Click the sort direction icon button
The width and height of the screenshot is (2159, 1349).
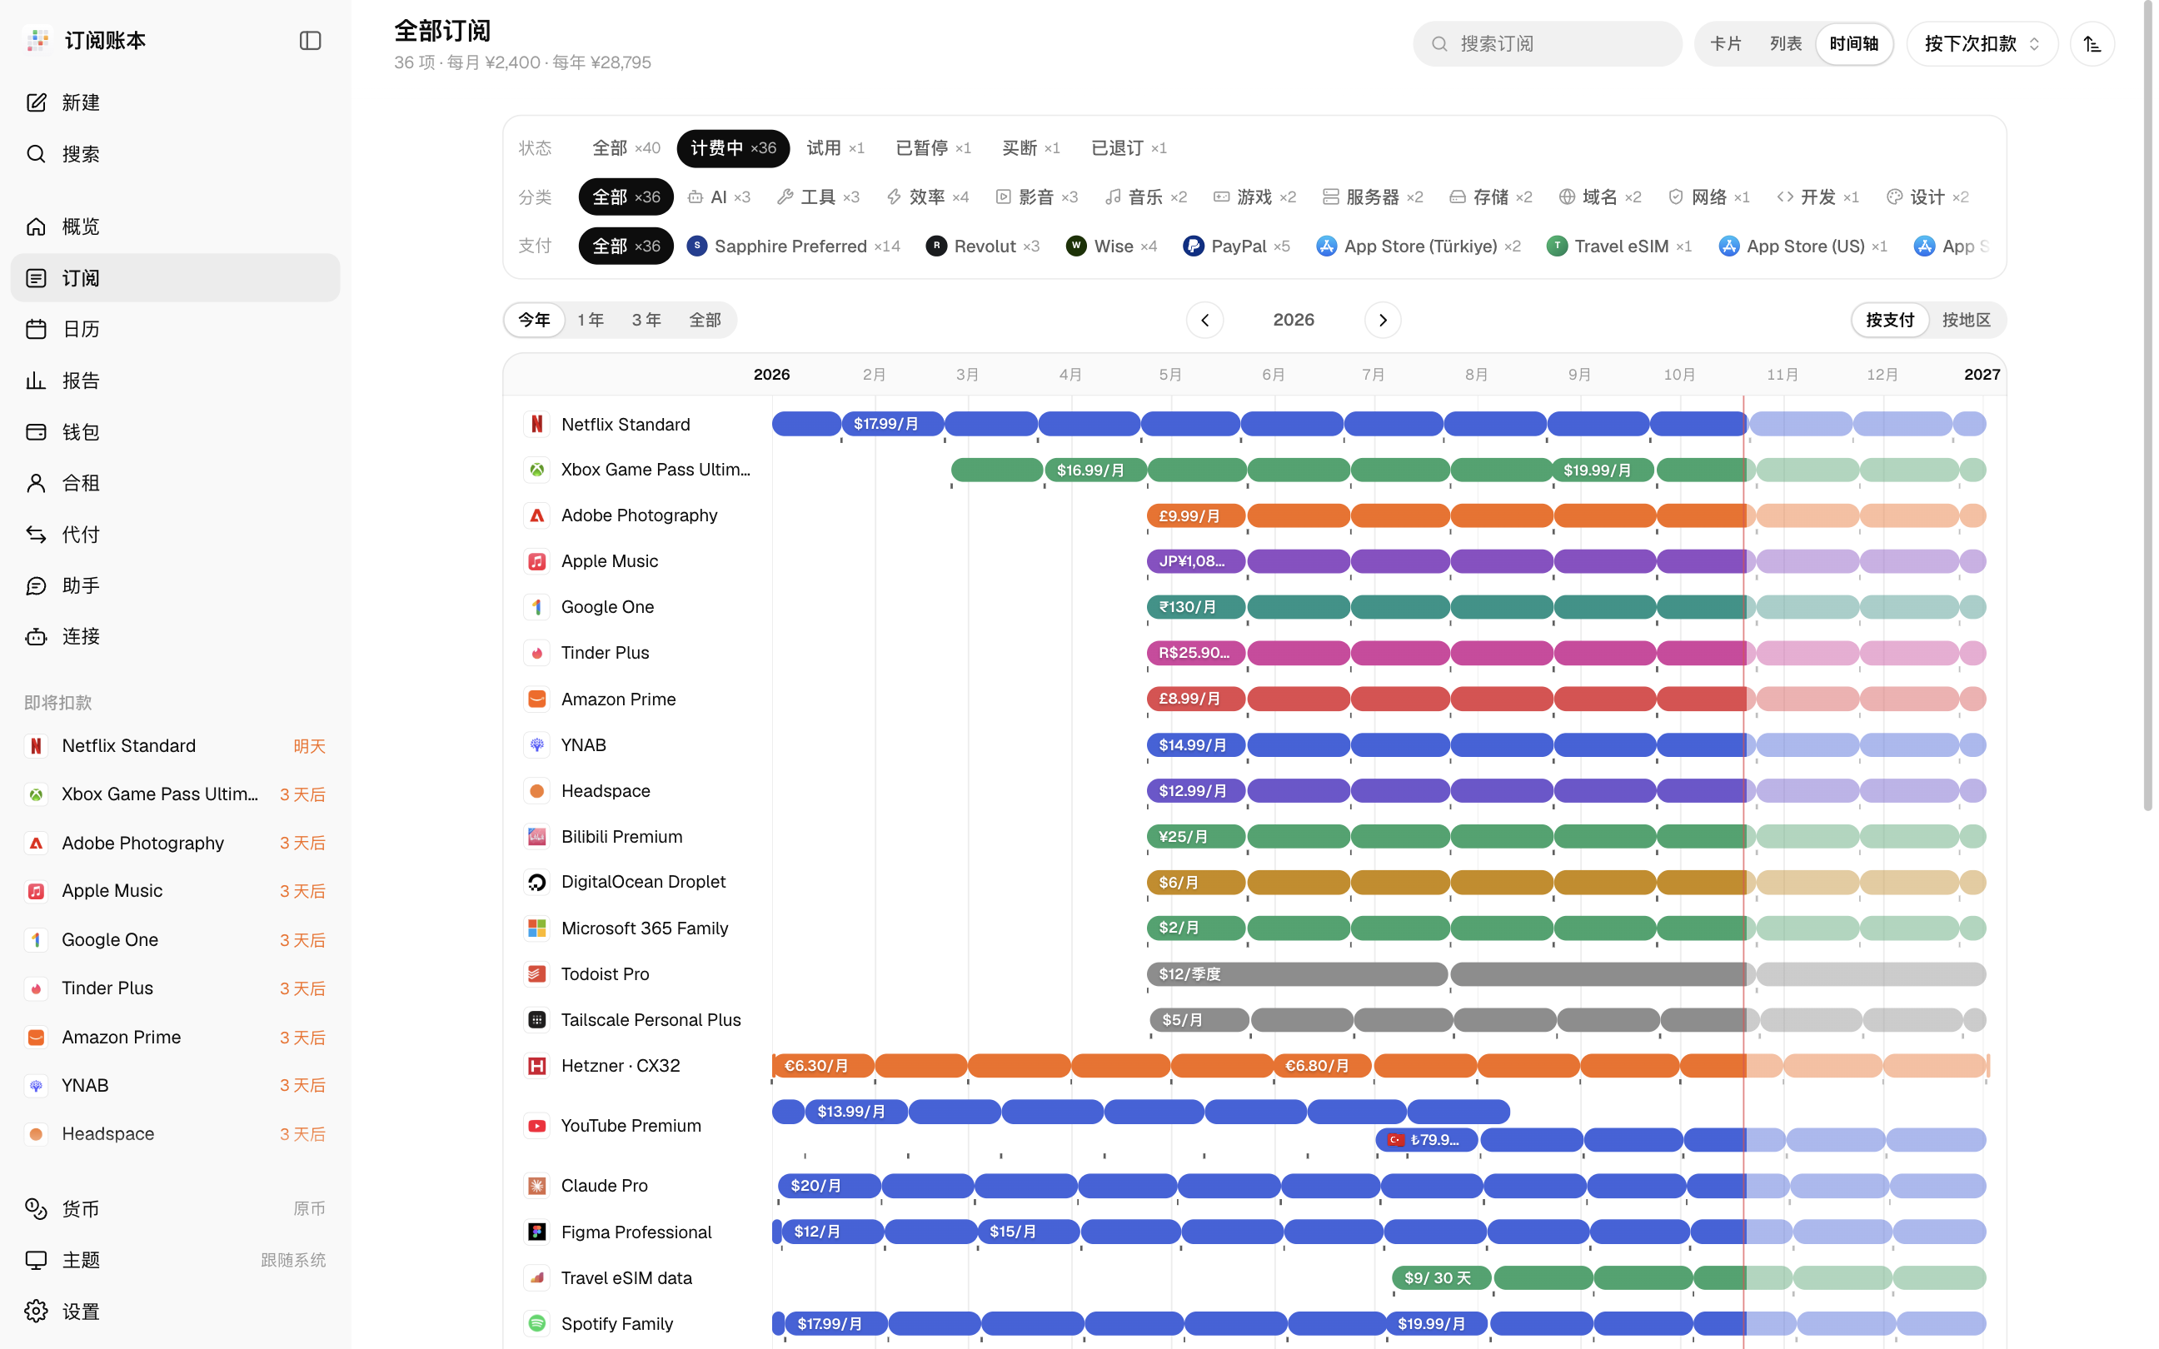tap(2092, 43)
